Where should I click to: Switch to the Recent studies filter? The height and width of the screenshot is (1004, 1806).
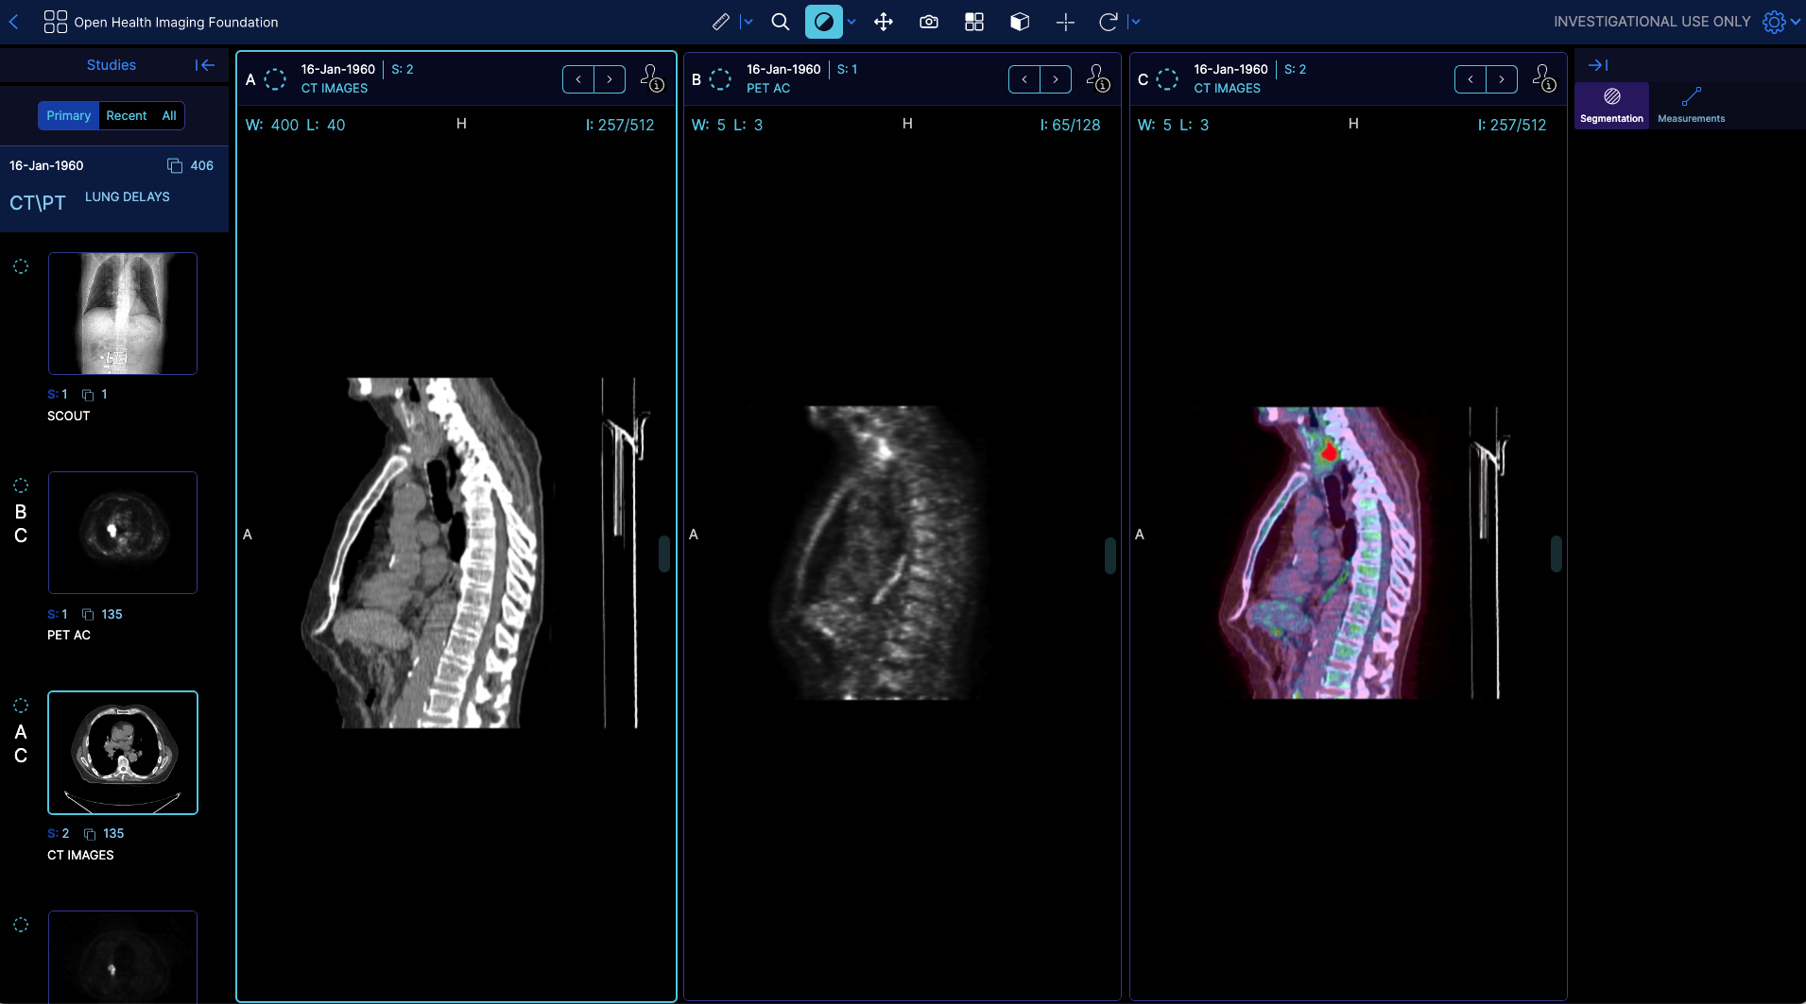coord(126,115)
